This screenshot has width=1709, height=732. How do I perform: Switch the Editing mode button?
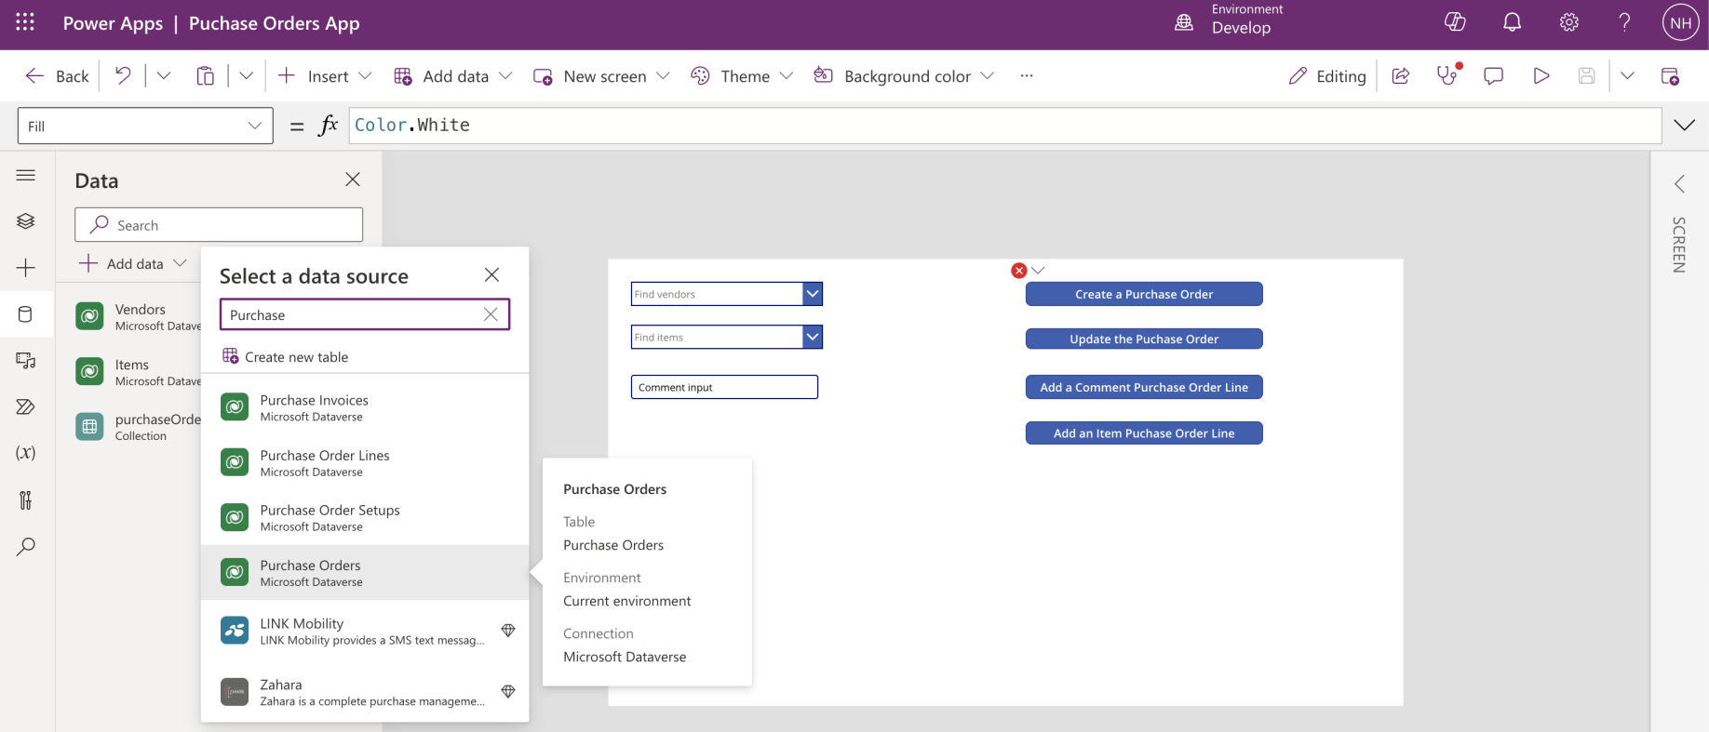[1327, 76]
